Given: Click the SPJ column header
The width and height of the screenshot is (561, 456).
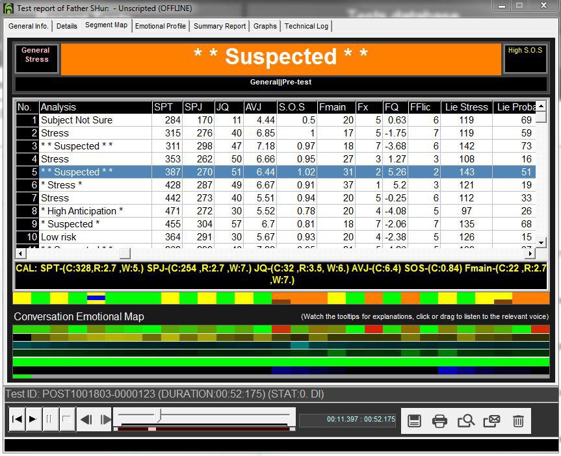Looking at the screenshot, I should coord(198,107).
